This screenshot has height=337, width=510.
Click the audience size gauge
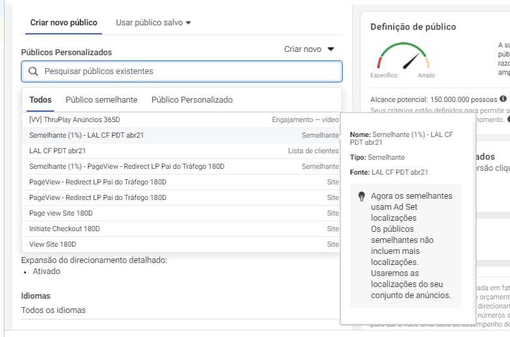tap(403, 56)
